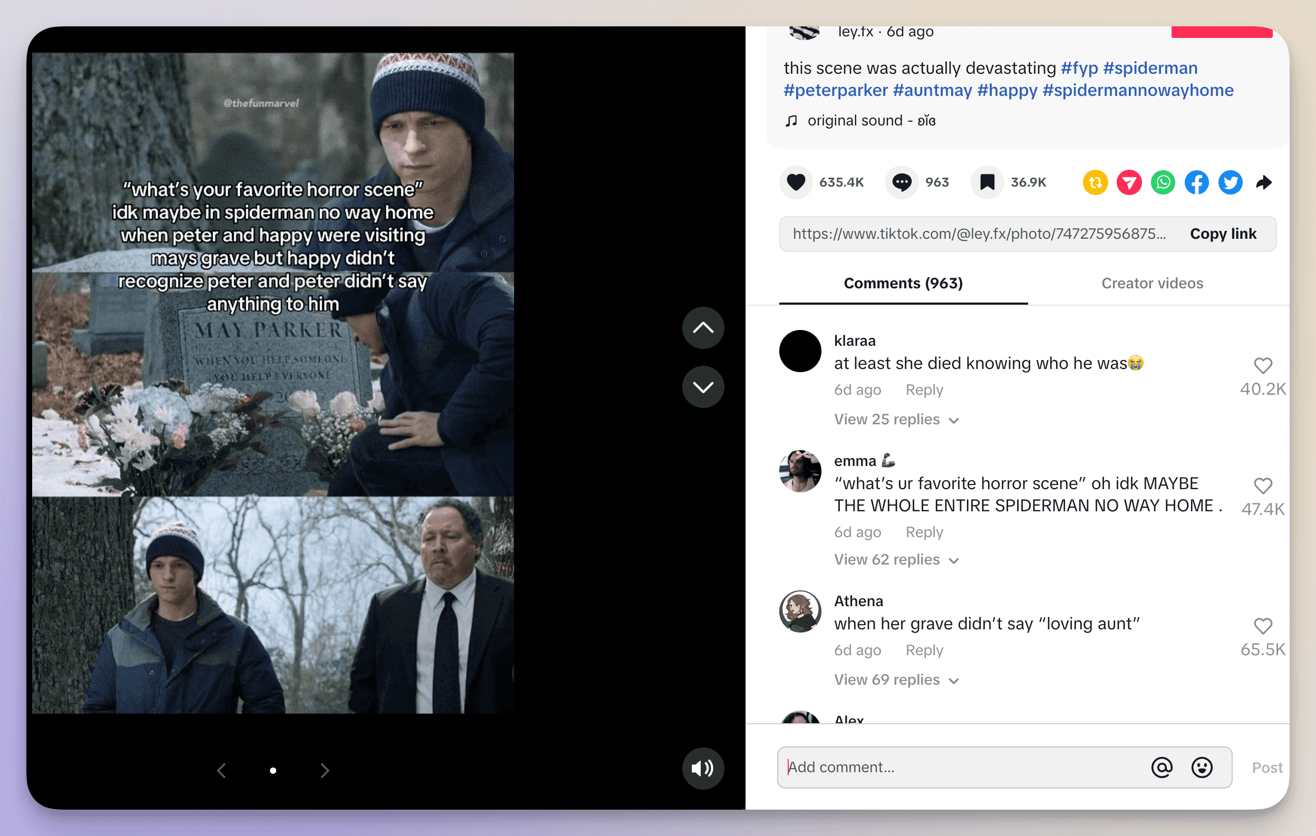
Task: Click the post URL text field
Action: pyautogui.click(x=979, y=234)
